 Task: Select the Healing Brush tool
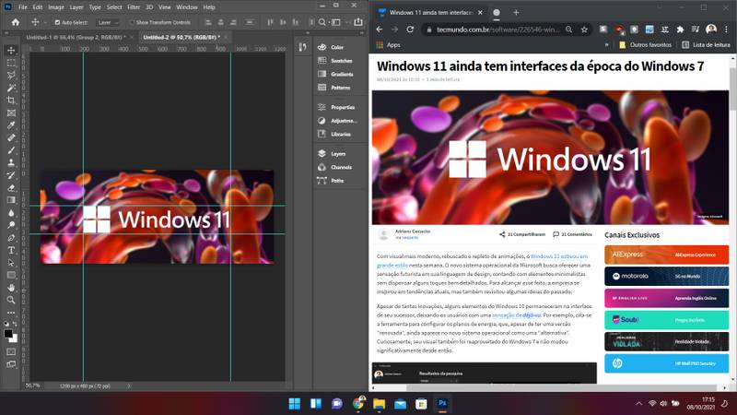point(11,137)
